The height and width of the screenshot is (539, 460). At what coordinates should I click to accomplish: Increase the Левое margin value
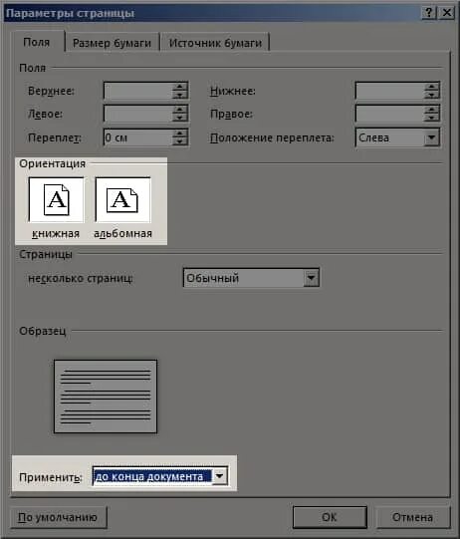pyautogui.click(x=179, y=110)
